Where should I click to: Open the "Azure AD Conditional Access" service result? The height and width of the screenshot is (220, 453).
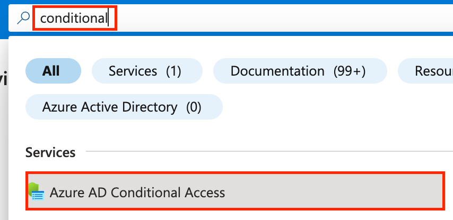137,192
